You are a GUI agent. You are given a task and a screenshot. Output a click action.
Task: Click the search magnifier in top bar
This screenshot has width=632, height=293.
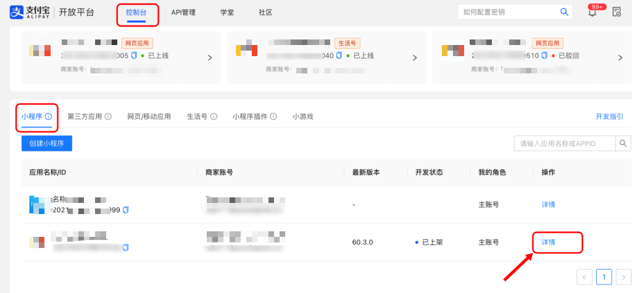563,12
